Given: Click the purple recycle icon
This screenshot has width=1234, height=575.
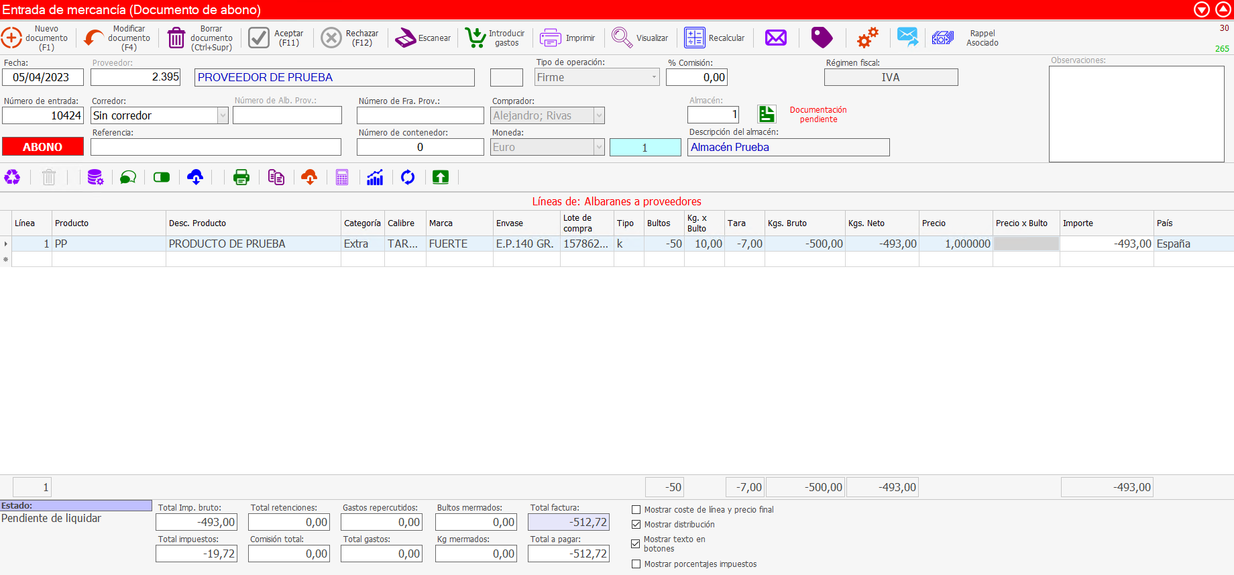Looking at the screenshot, I should [x=13, y=177].
